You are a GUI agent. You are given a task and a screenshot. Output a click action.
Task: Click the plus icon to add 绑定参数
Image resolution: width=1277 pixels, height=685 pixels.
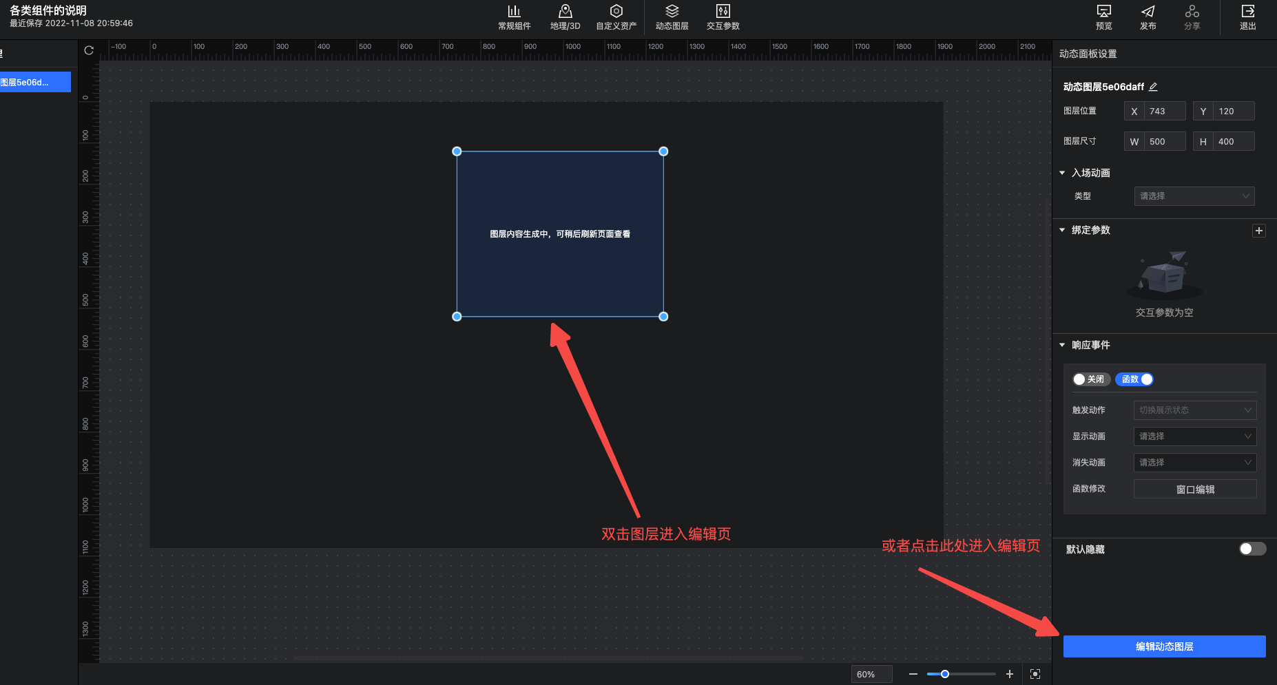1258,231
